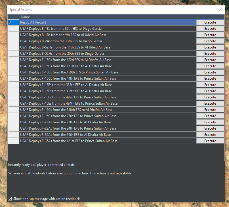Screen dimensions: 229x207
Task: Select row F-16Cs from the 510th EFS
Action: pyautogui.click(x=108, y=110)
